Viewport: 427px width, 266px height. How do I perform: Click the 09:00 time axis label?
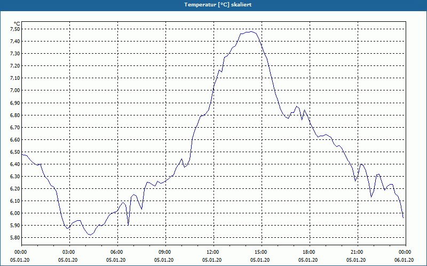tap(165, 252)
